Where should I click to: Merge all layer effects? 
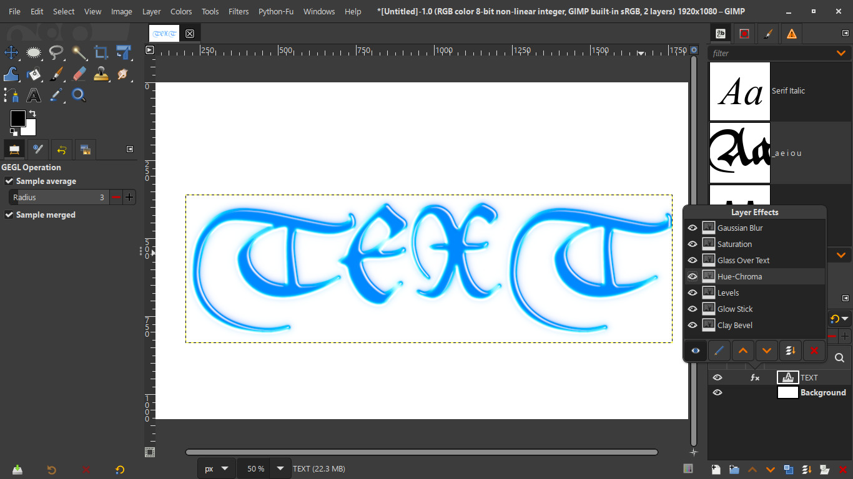(x=791, y=351)
